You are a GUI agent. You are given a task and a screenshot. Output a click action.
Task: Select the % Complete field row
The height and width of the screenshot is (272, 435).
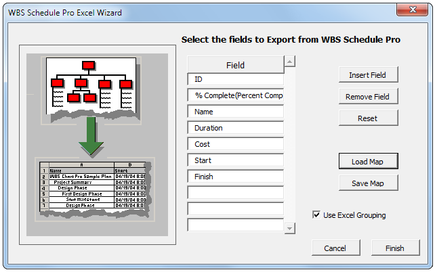[x=236, y=95]
